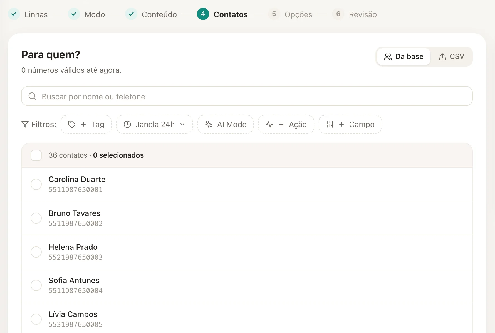Image resolution: width=495 pixels, height=333 pixels.
Task: Select the Bruno Tavares contact
Action: tap(36, 218)
